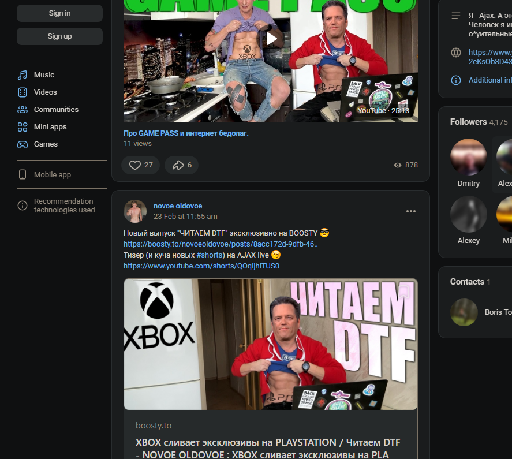This screenshot has height=459, width=512.
Task: Click the website globe icon
Action: pos(456,53)
